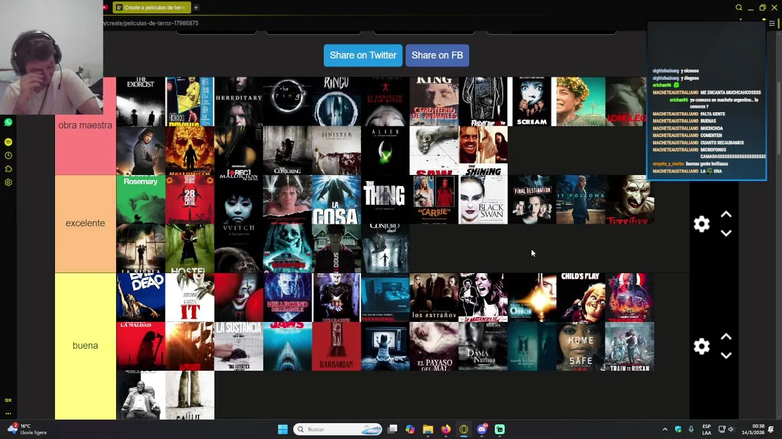Show hidden tray icons chevron

[665, 429]
